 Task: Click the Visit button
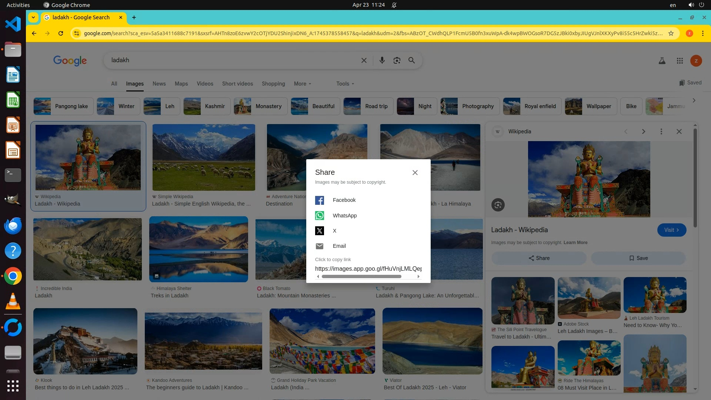[x=671, y=230]
